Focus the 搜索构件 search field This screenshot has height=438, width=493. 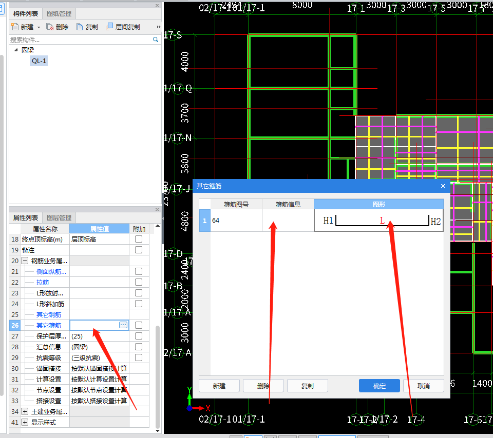[81, 39]
